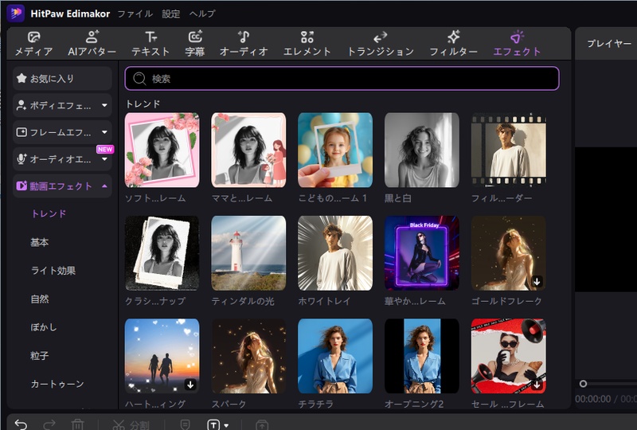The height and width of the screenshot is (430, 637).
Task: Open the 字幕 captions tab
Action: 195,44
